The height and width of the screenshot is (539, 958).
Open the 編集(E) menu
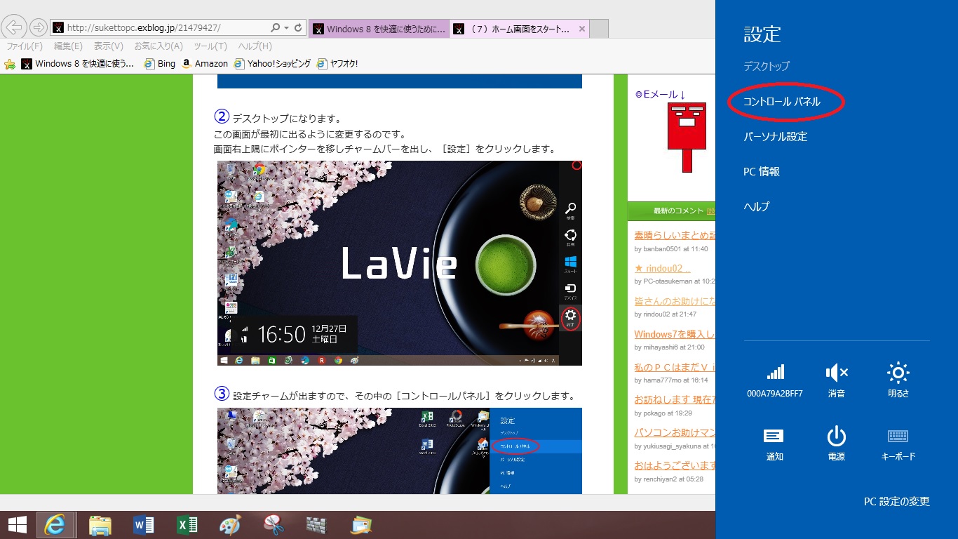point(68,46)
